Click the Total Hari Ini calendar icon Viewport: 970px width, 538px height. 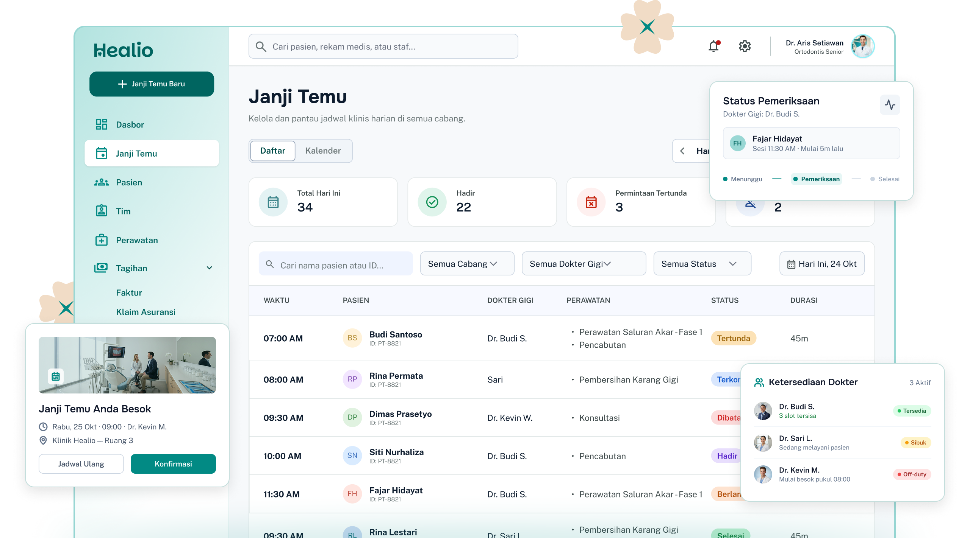[273, 202]
